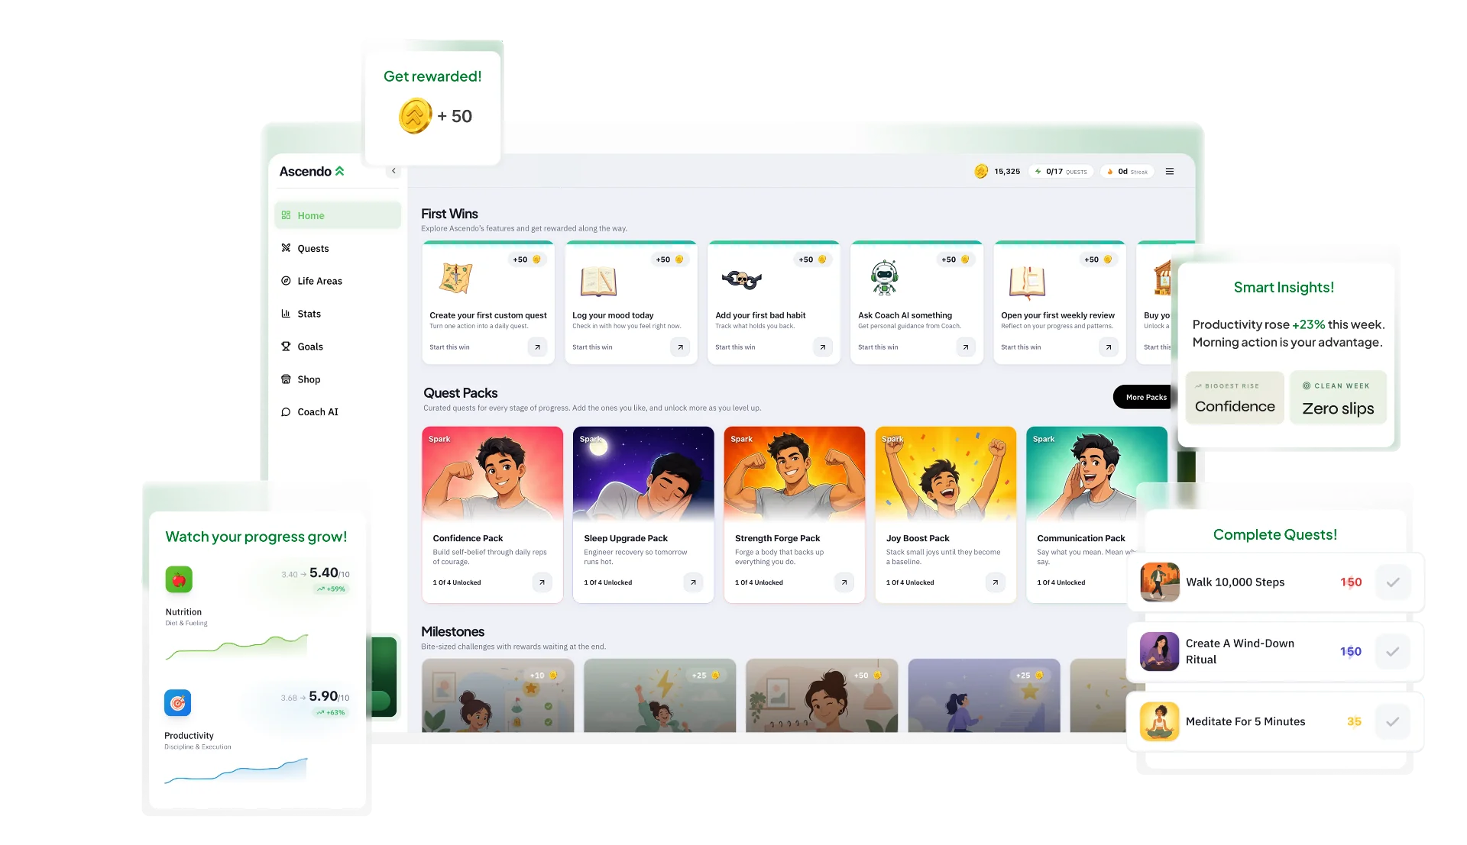Open arrow for Open your first weekly review

(x=1109, y=347)
